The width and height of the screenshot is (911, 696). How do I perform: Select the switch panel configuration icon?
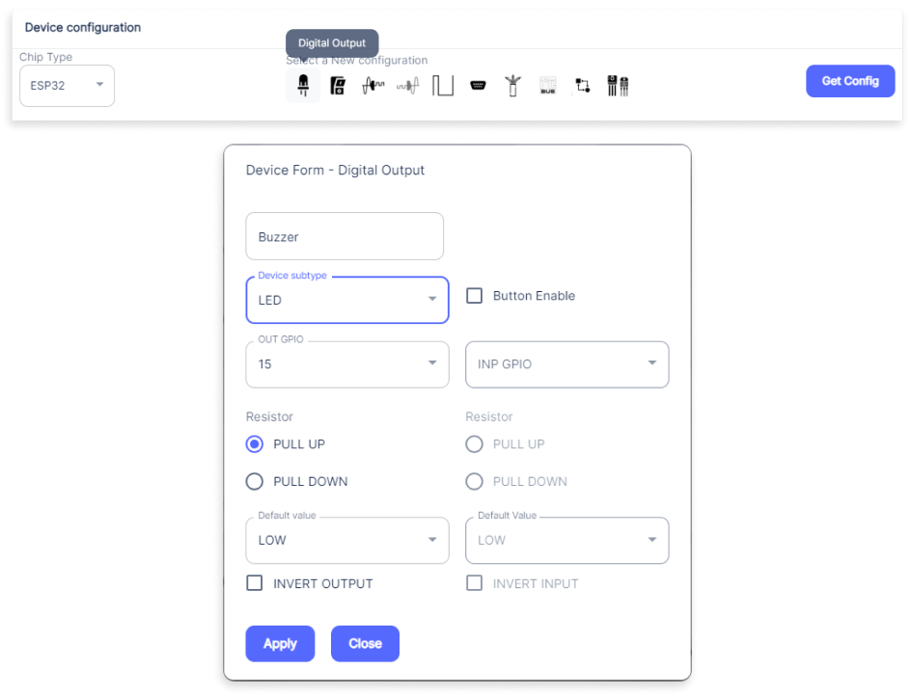(x=338, y=86)
